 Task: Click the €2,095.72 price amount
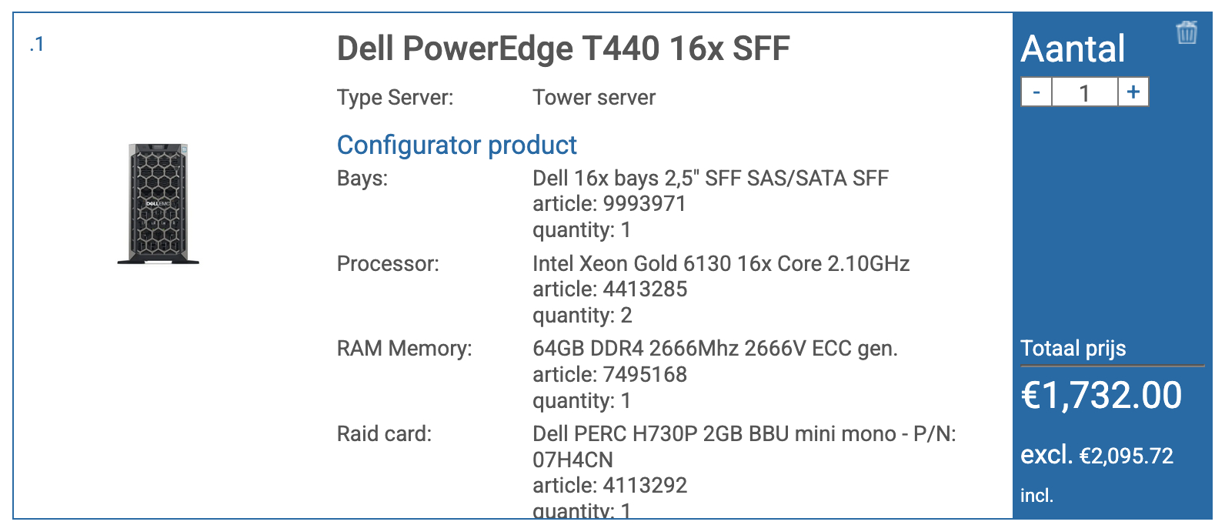point(1127,456)
